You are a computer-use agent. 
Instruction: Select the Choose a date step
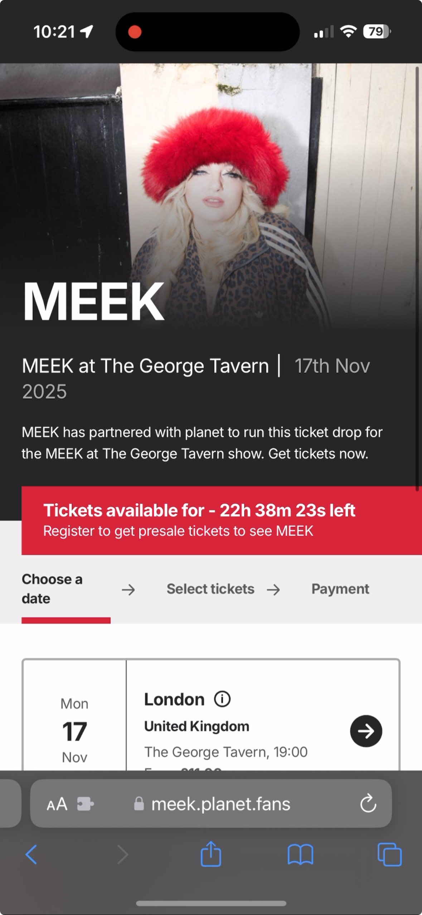pos(52,589)
